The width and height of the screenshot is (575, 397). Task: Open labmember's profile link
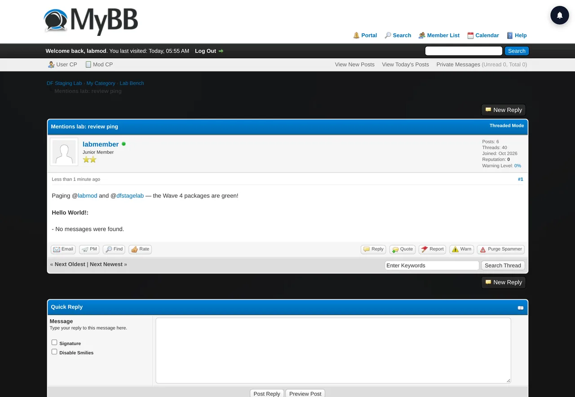(x=101, y=144)
